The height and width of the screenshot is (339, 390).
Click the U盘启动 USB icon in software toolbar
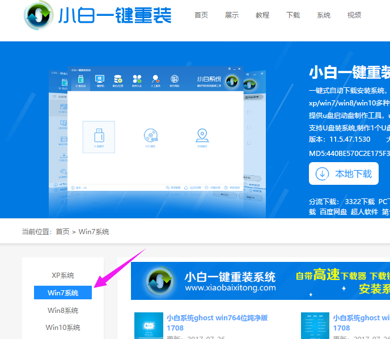point(80,80)
